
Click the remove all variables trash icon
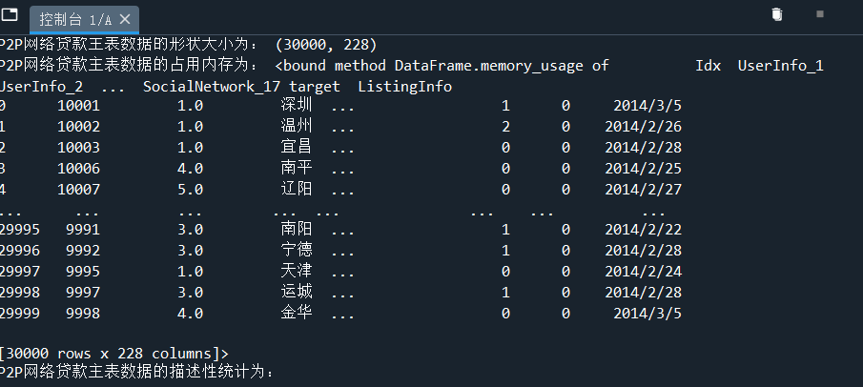pos(777,14)
